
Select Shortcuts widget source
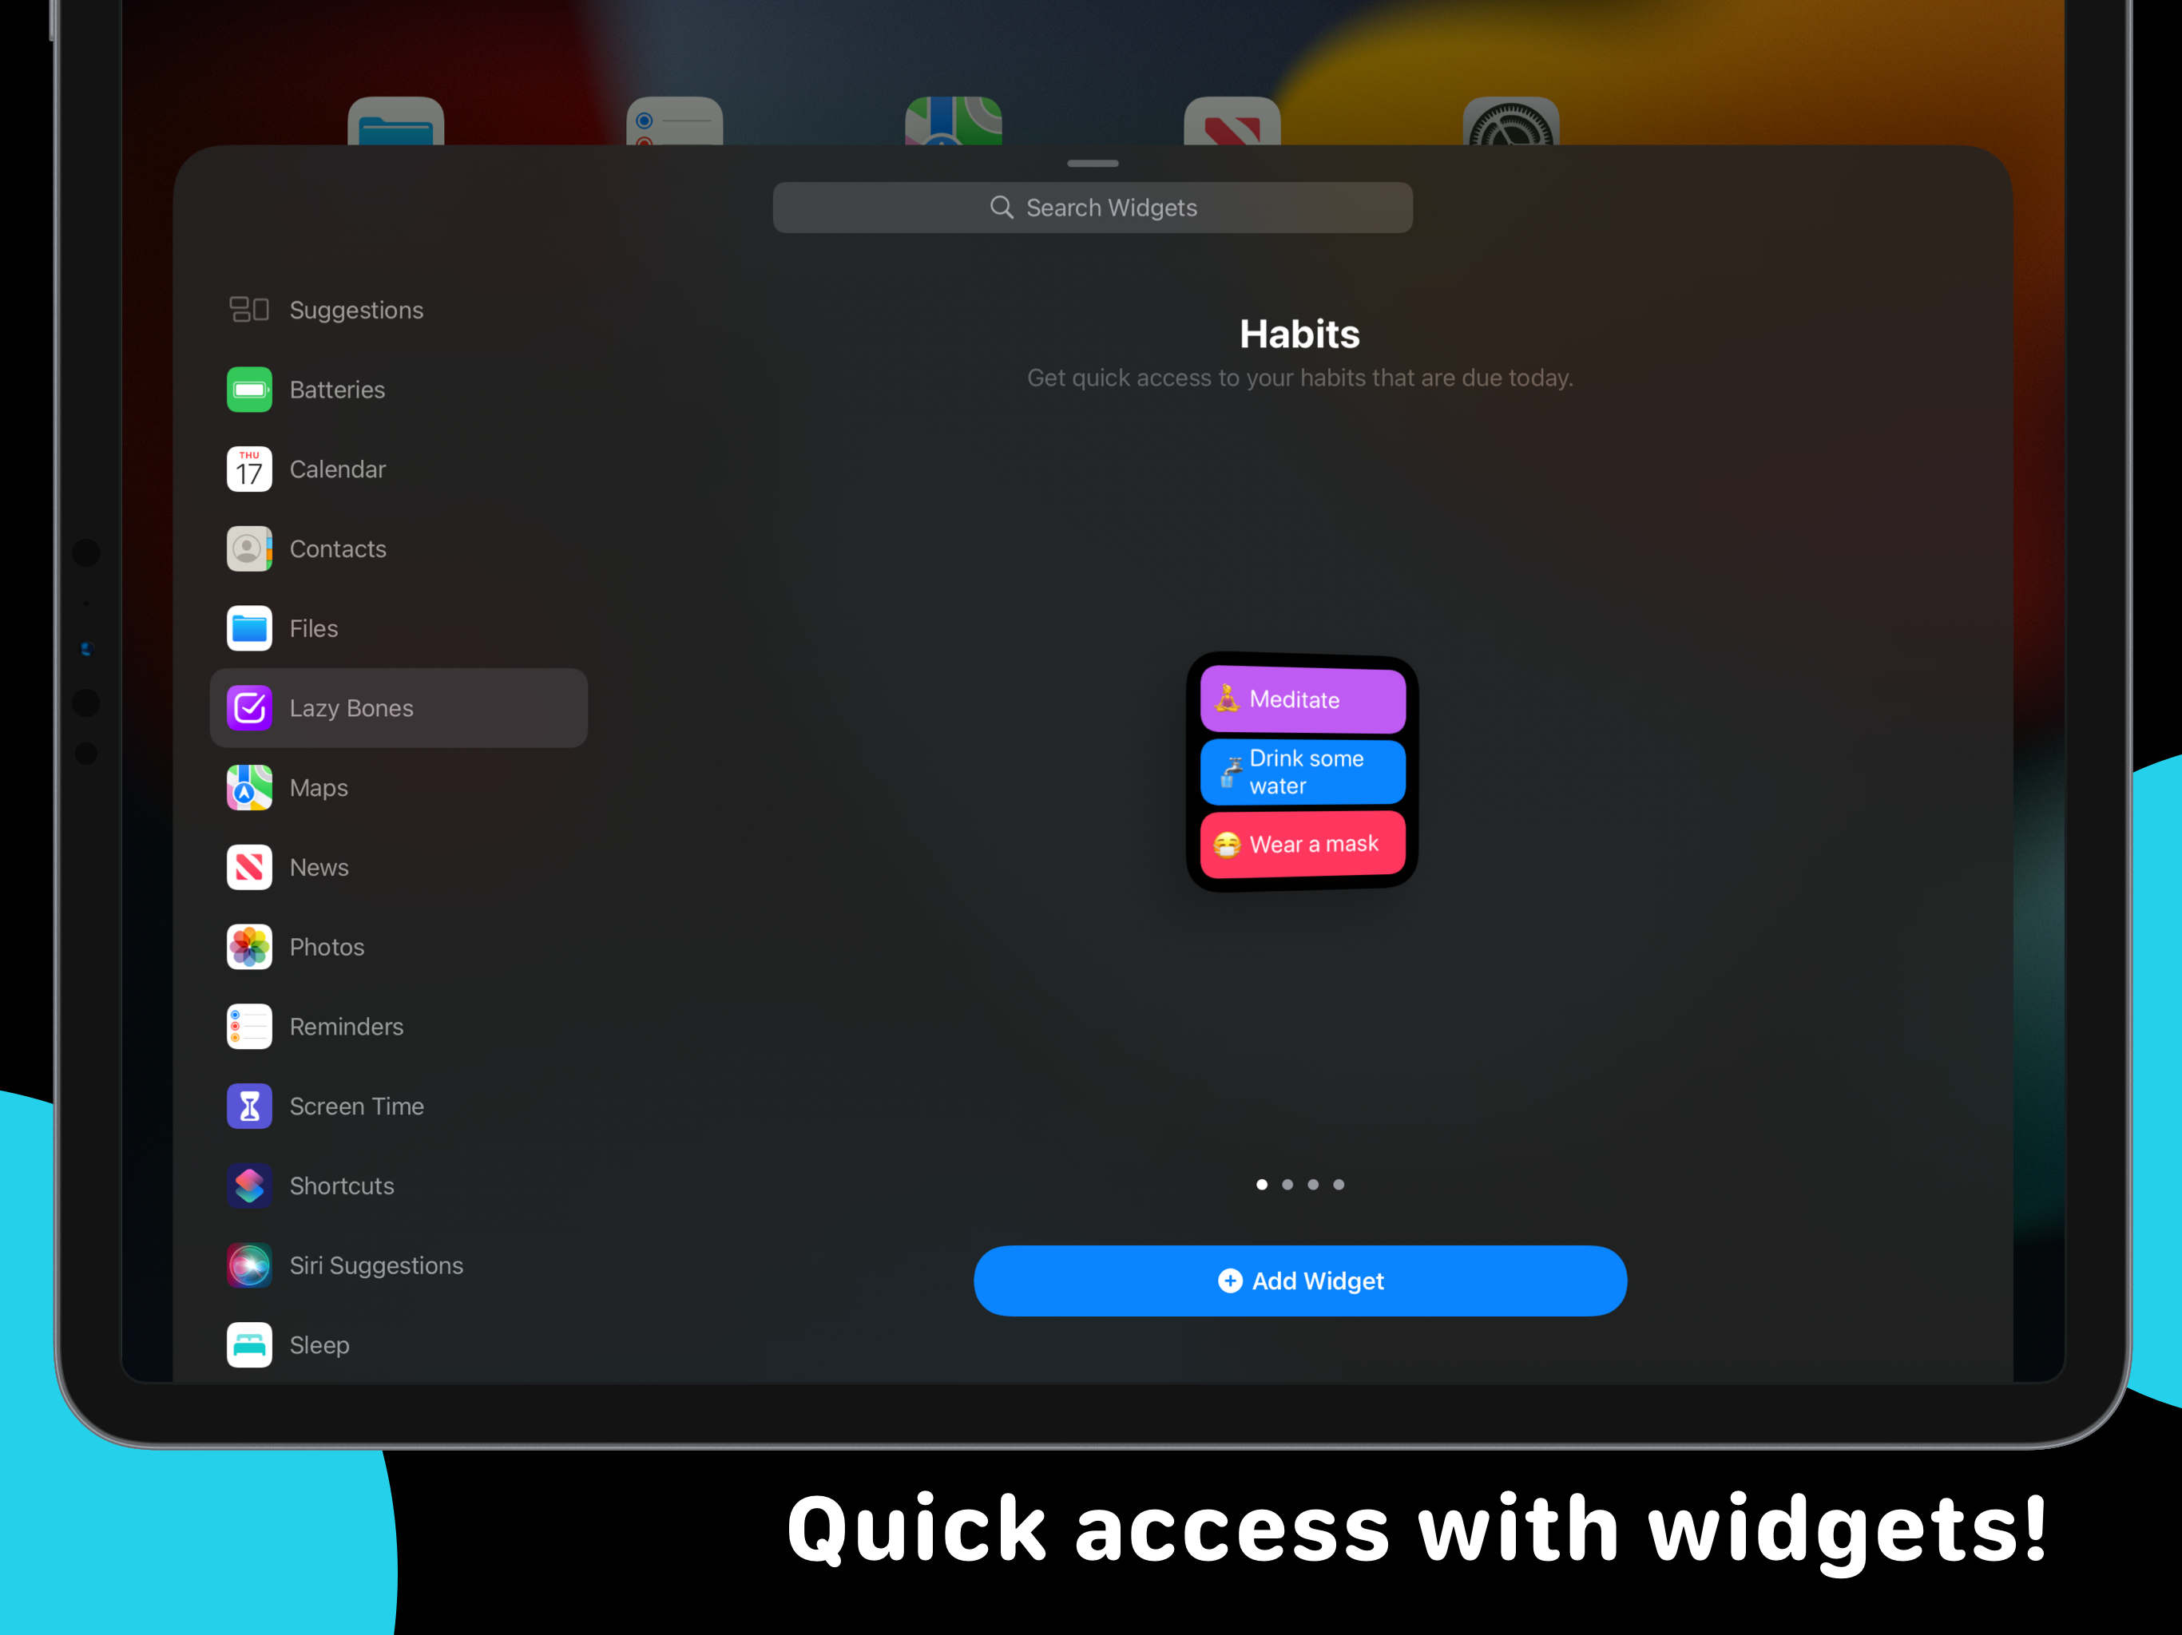tap(342, 1185)
